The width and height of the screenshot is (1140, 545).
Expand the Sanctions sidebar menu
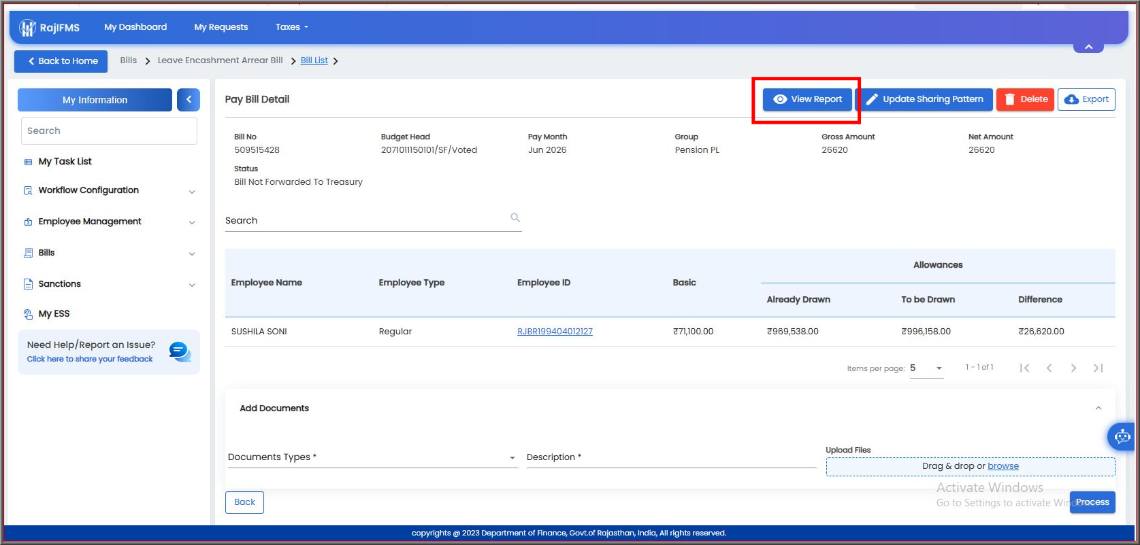pos(192,285)
